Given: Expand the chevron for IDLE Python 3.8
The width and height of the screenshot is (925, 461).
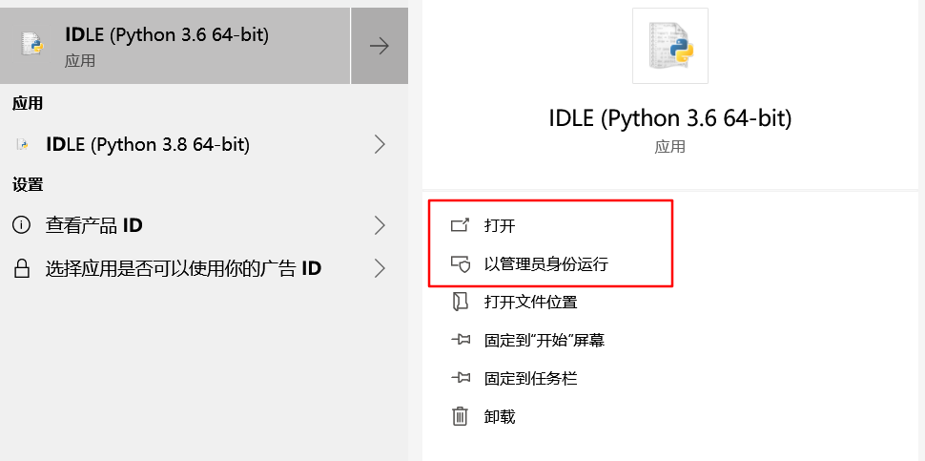Looking at the screenshot, I should (380, 145).
